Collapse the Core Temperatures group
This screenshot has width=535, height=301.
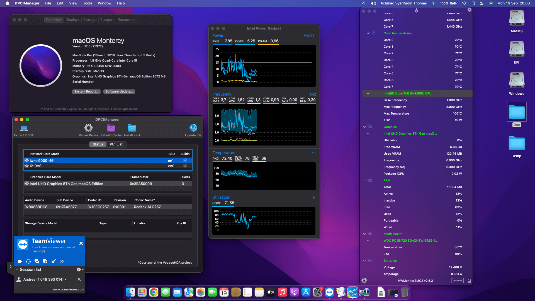point(368,33)
